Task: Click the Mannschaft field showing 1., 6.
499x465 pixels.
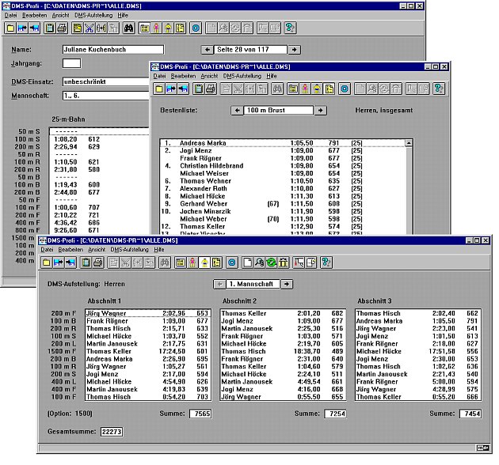Action: pos(106,96)
